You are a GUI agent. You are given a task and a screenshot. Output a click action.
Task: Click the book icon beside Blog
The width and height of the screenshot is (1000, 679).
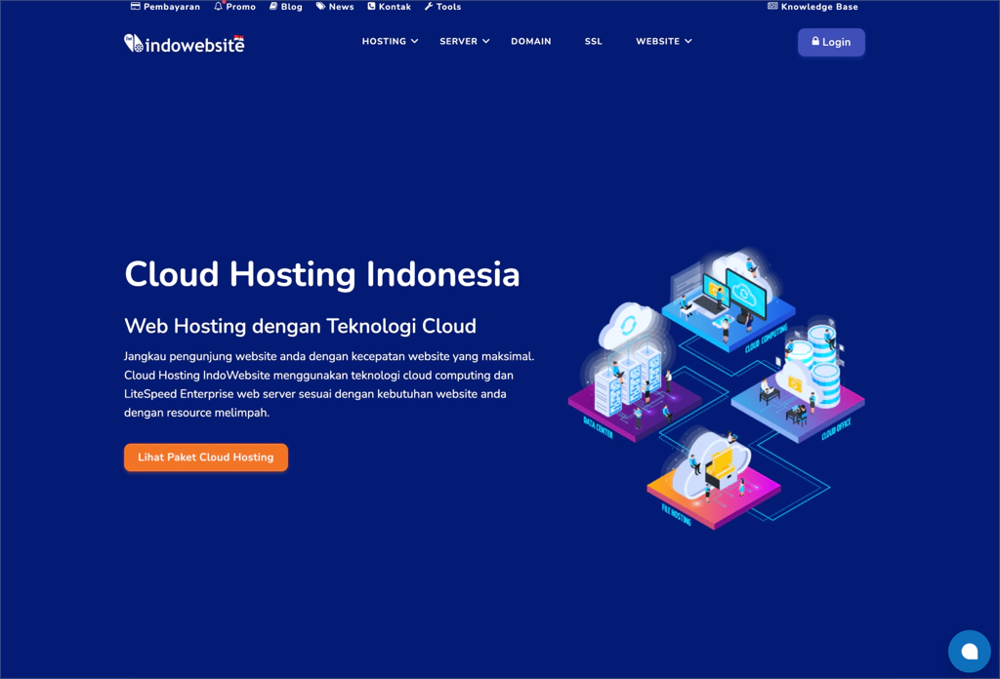point(273,7)
